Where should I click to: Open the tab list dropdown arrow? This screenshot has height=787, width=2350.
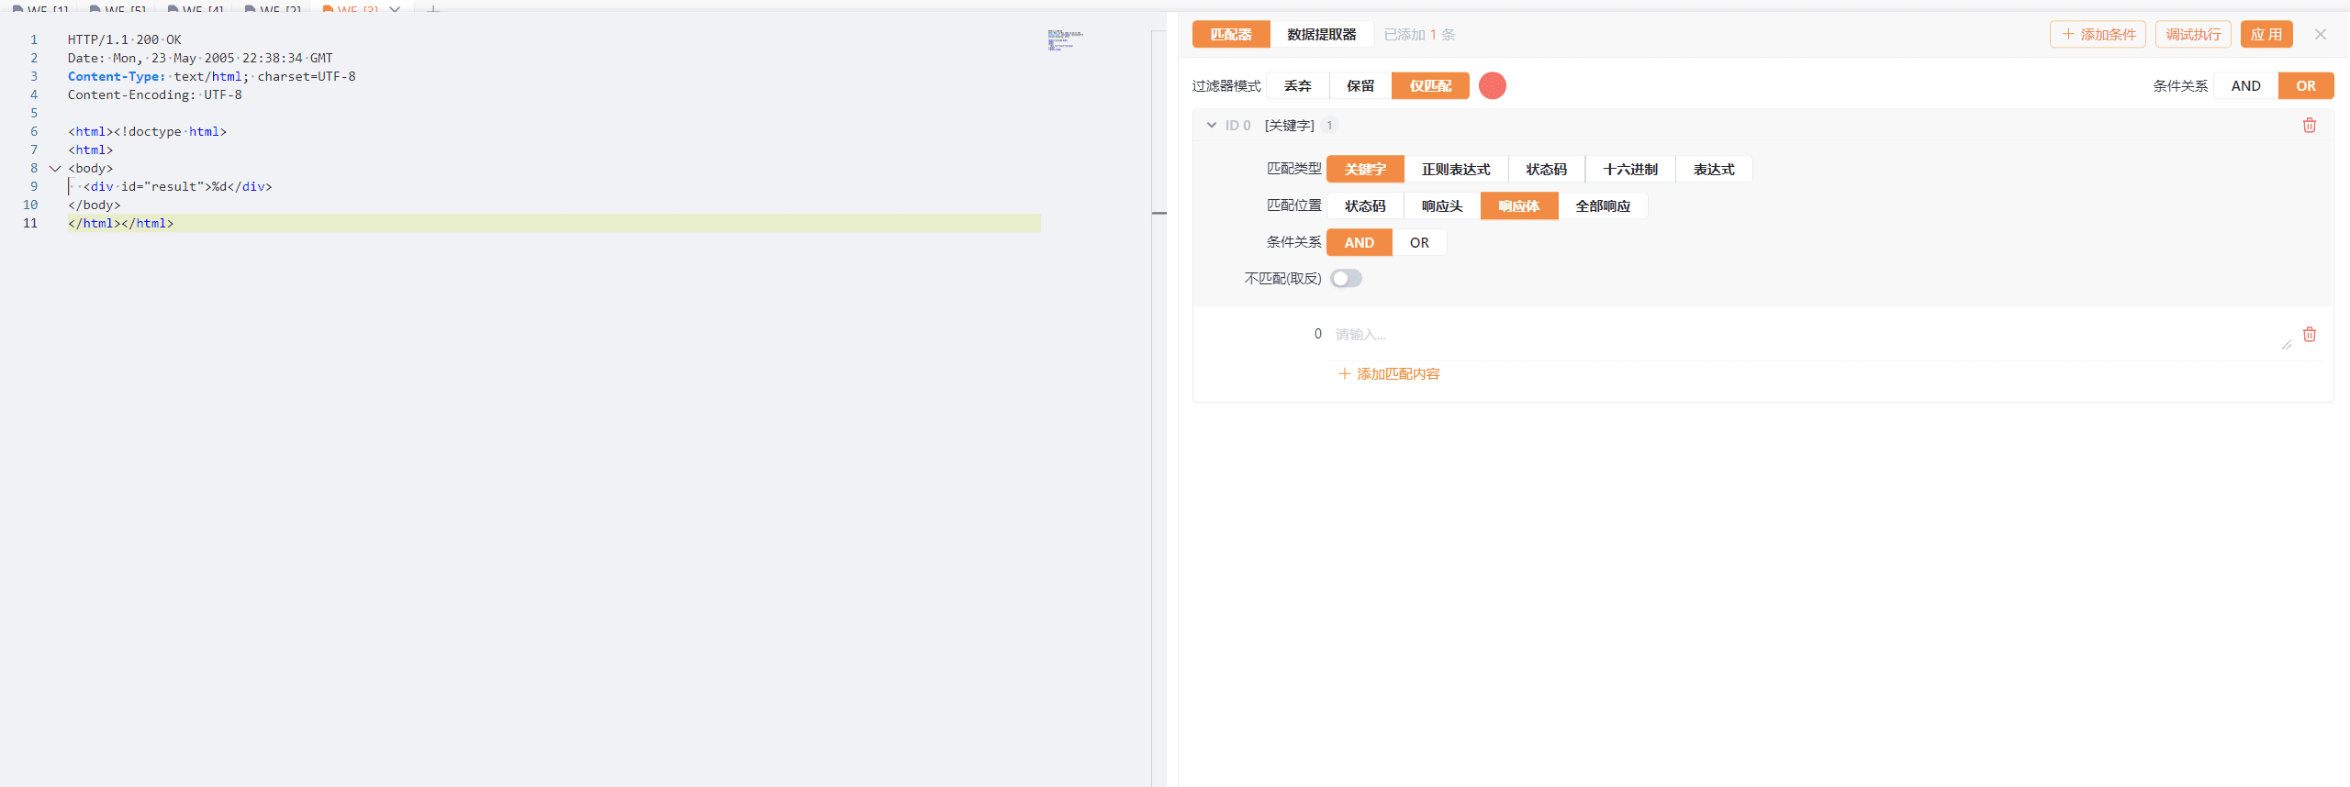pyautogui.click(x=395, y=9)
